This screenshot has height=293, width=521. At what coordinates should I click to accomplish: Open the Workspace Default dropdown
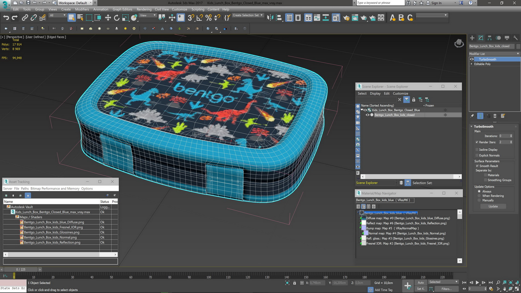point(75,3)
